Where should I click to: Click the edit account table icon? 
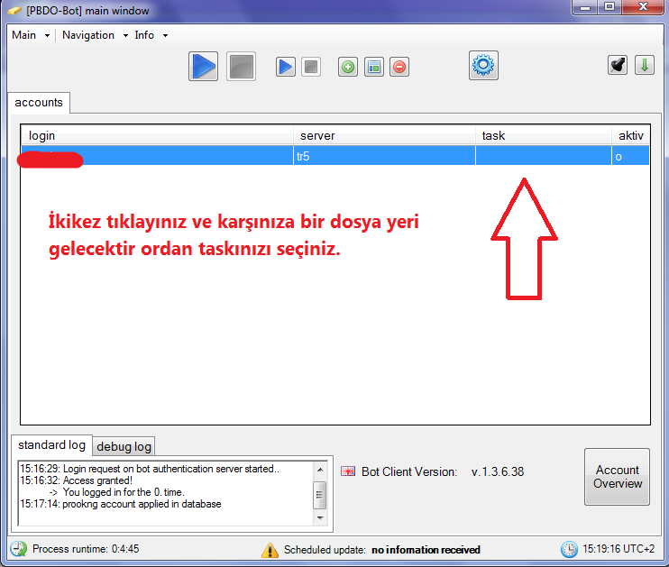(374, 67)
